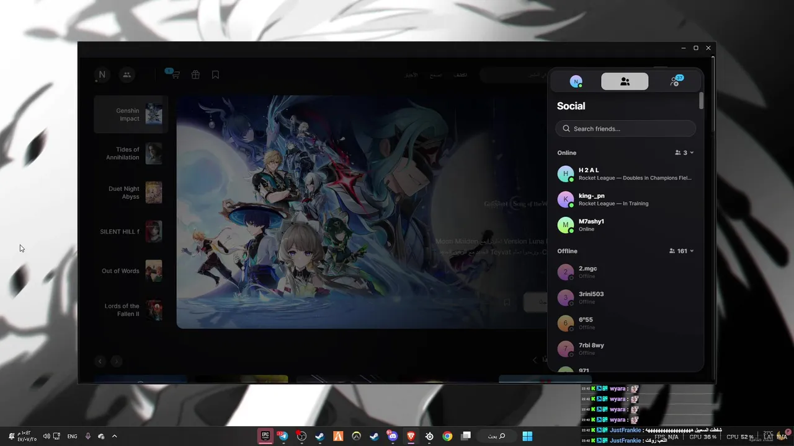Open the wishlist bookmark icon in header
The height and width of the screenshot is (446, 794).
215,75
